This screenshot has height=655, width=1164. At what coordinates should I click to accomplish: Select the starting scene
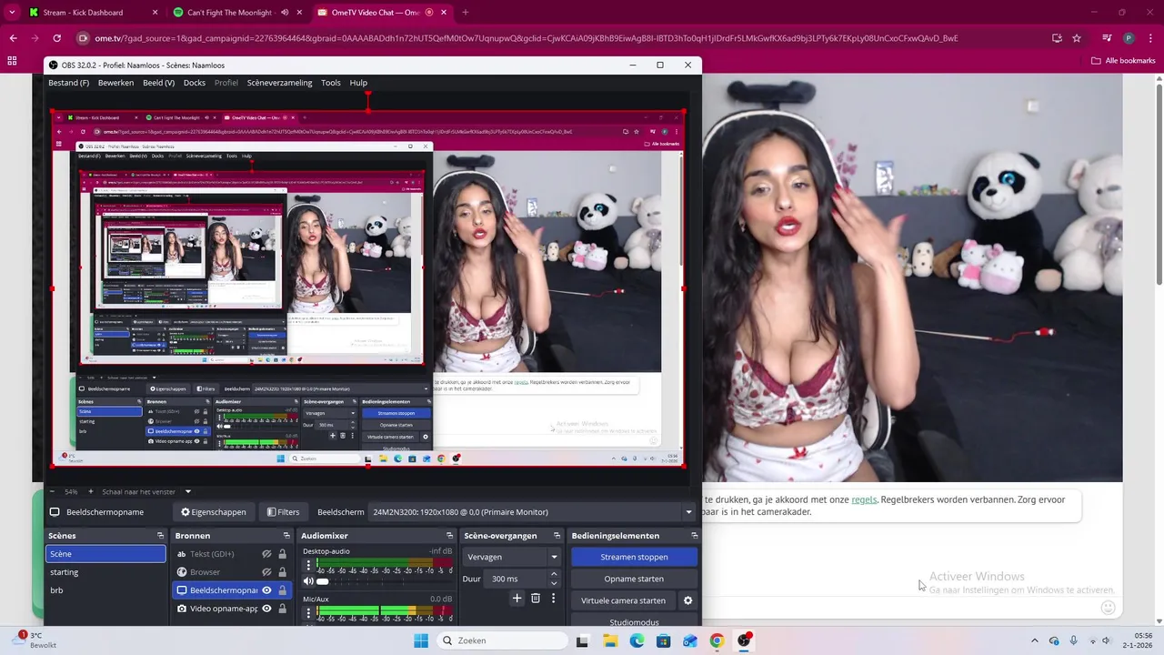point(106,572)
